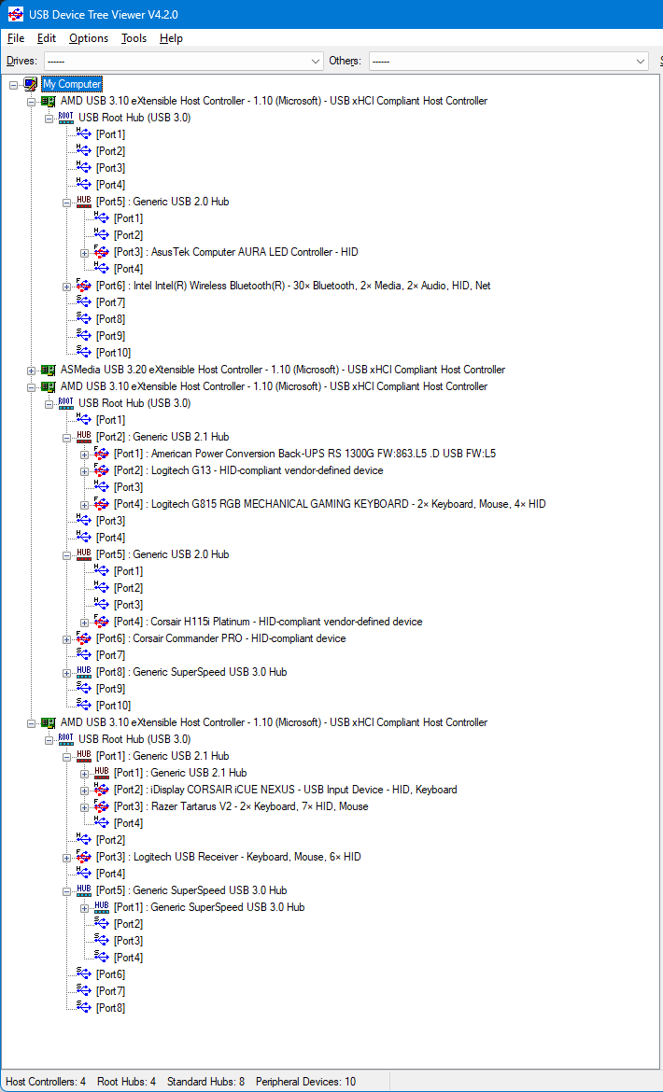Open the Options menu
Viewport: 663px width, 1092px height.
tap(89, 38)
